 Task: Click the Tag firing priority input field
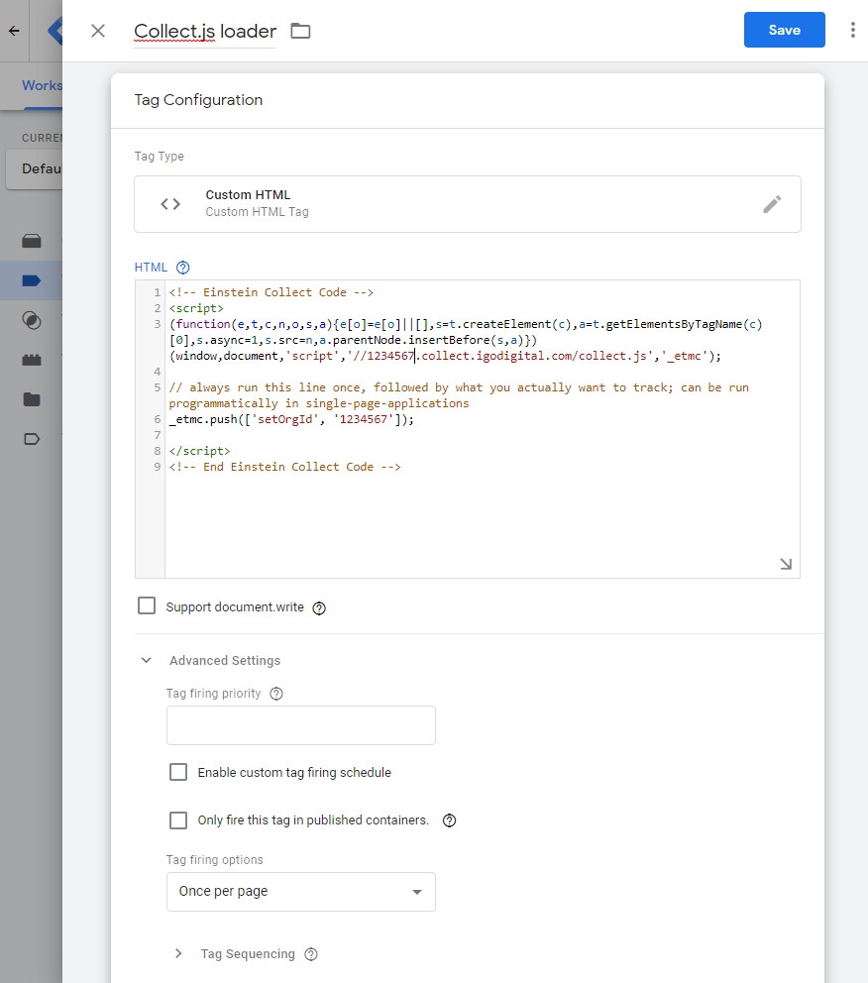301,725
